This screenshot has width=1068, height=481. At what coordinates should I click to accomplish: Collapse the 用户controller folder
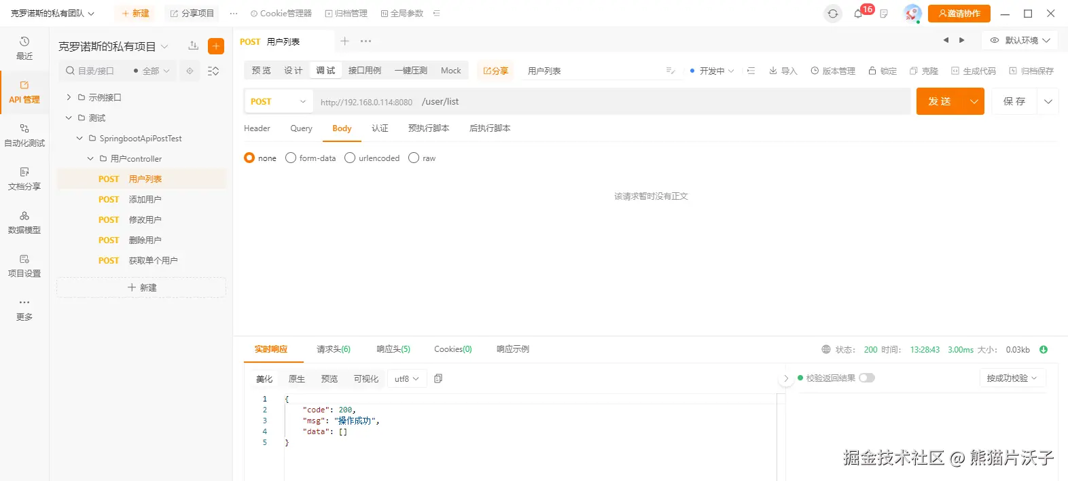coord(90,158)
